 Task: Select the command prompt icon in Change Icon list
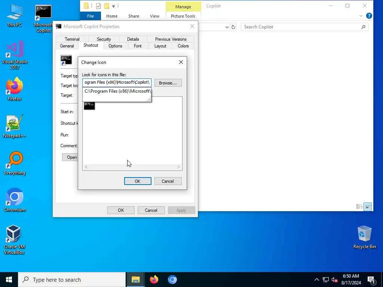coord(89,106)
